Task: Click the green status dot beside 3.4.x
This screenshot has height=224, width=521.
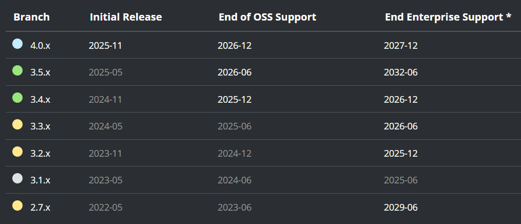Action: click(x=17, y=98)
